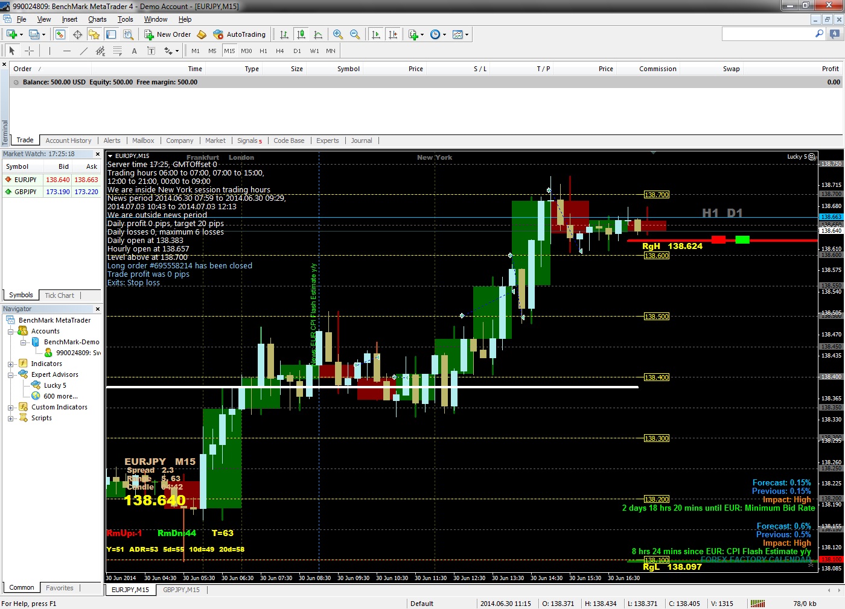Switch to the Tick Chart tab

tap(59, 295)
